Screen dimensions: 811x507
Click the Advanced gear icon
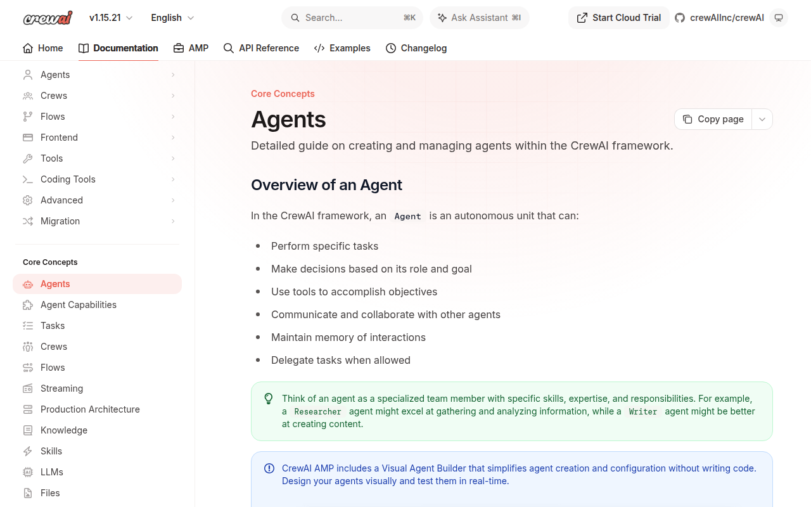pyautogui.click(x=28, y=200)
